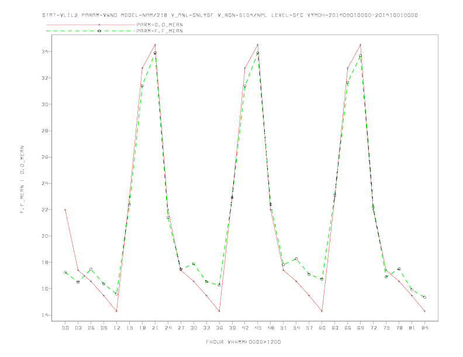
Task: Click the y-axis tick label 16
Action: click(x=45, y=289)
